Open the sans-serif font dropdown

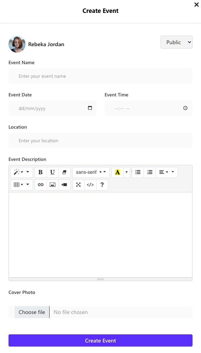(x=91, y=172)
